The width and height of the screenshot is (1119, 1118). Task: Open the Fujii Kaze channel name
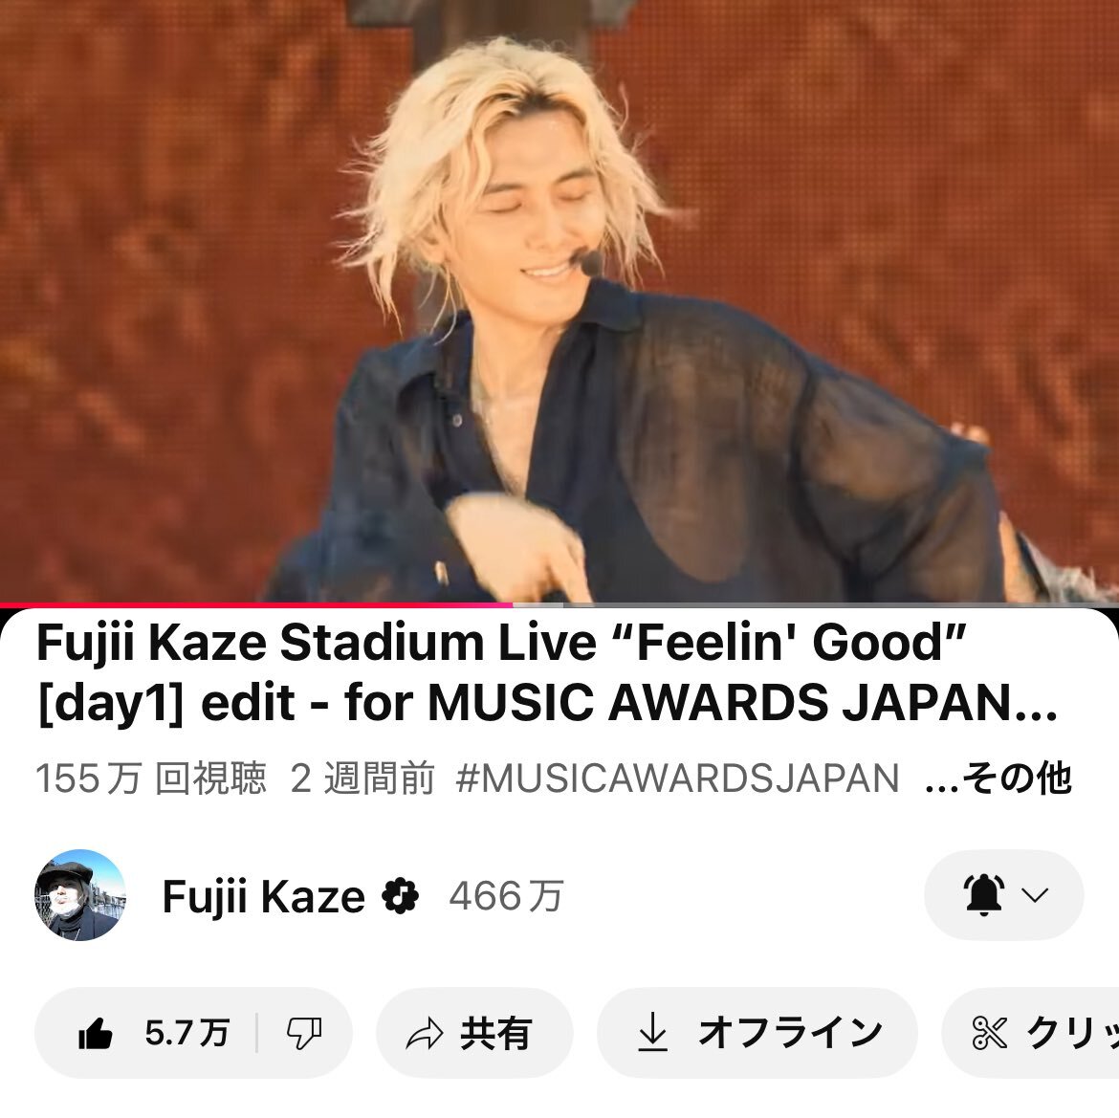tap(263, 896)
